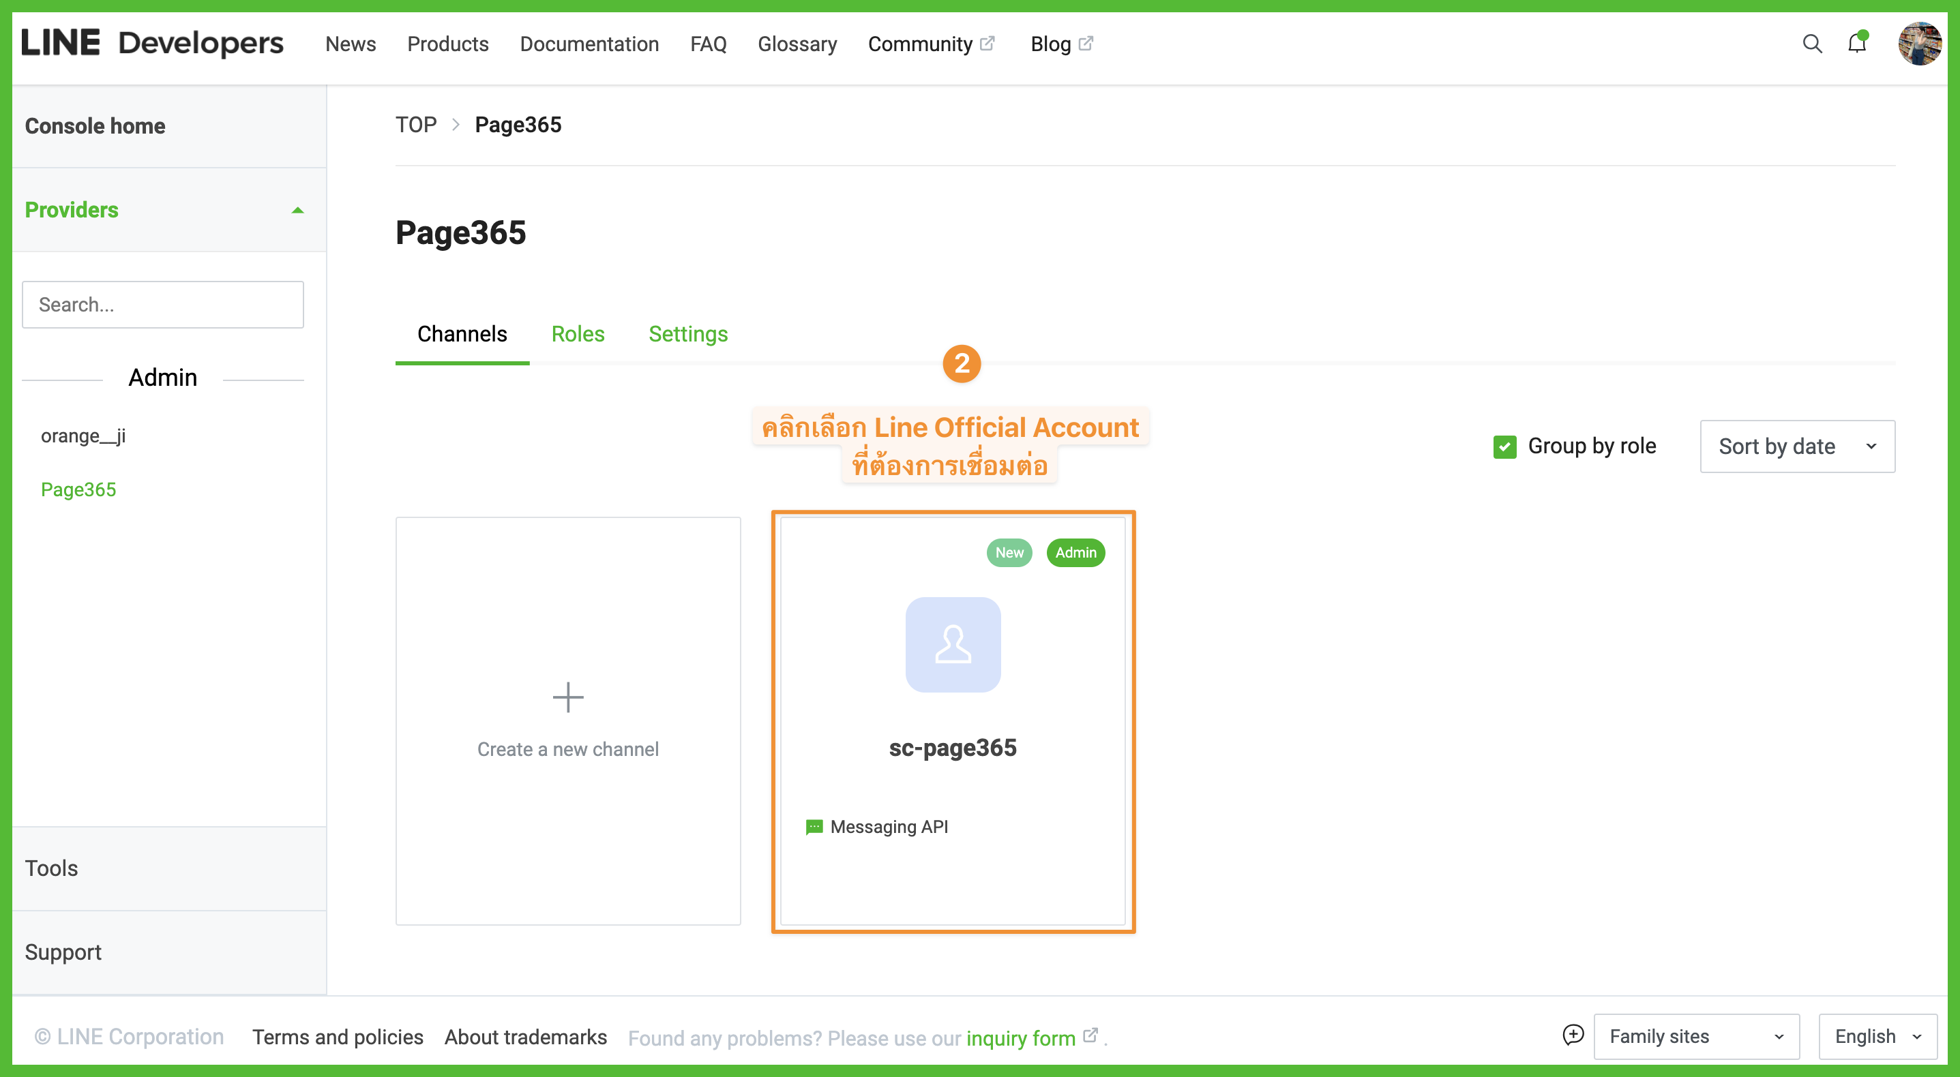The width and height of the screenshot is (1960, 1077).
Task: Click the Admin group label in sidebar
Action: pyautogui.click(x=163, y=377)
